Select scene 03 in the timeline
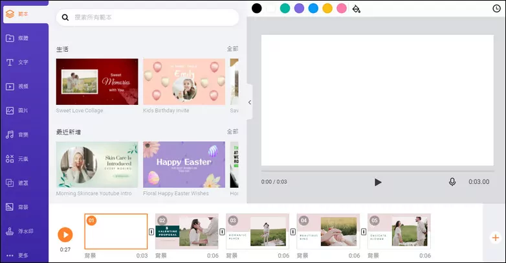 258,231
